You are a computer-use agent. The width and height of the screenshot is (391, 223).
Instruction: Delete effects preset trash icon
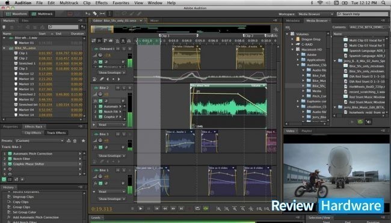pyautogui.click(x=75, y=141)
